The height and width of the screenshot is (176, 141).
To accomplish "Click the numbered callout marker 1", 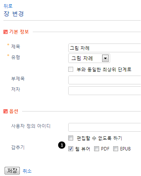I will (62, 145).
